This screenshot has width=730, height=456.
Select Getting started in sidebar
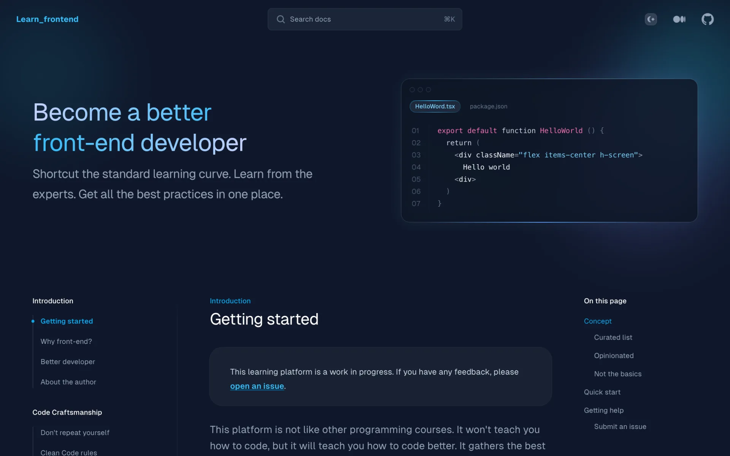(67, 321)
